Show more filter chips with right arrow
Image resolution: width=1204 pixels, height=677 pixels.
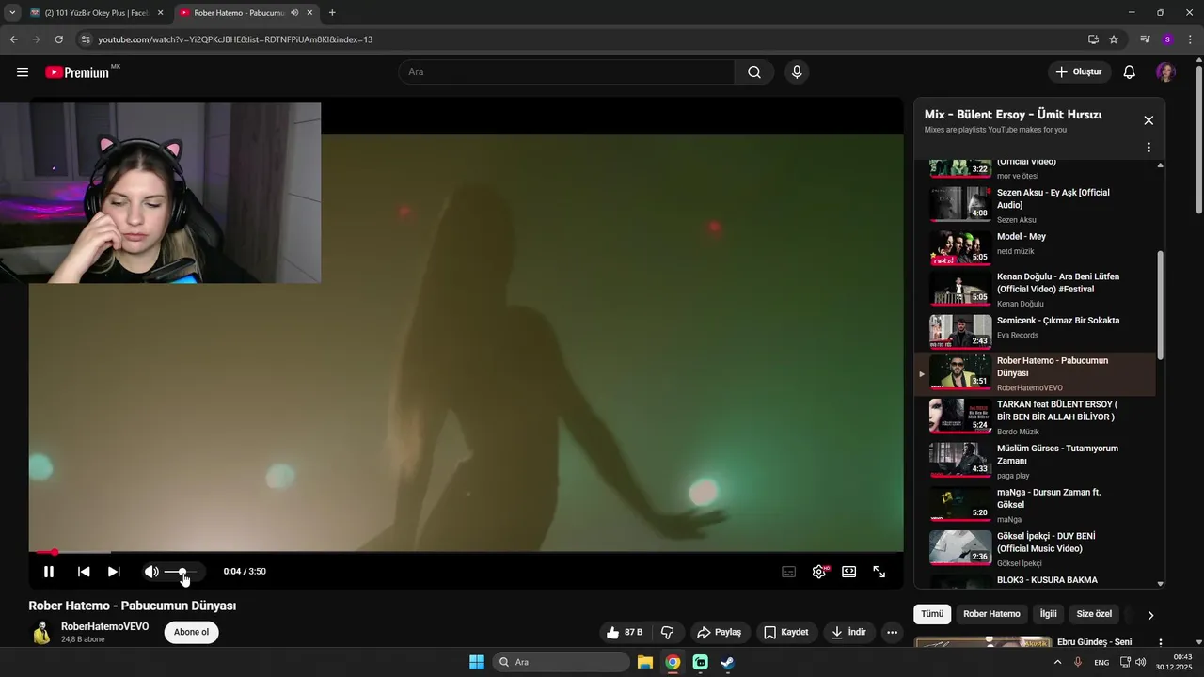pyautogui.click(x=1150, y=615)
